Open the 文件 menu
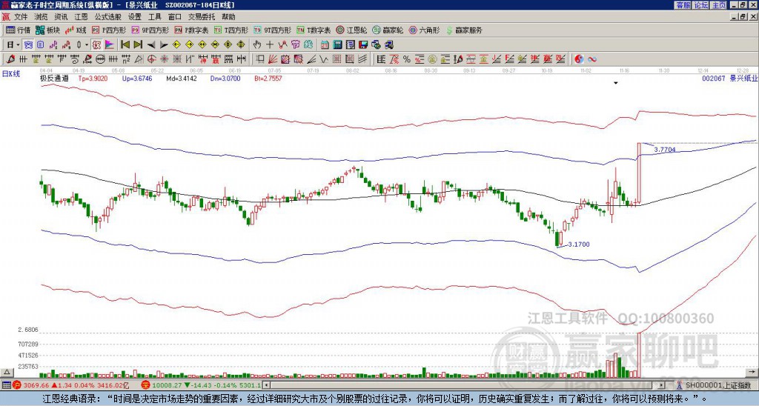This screenshot has width=759, height=406. click(20, 17)
